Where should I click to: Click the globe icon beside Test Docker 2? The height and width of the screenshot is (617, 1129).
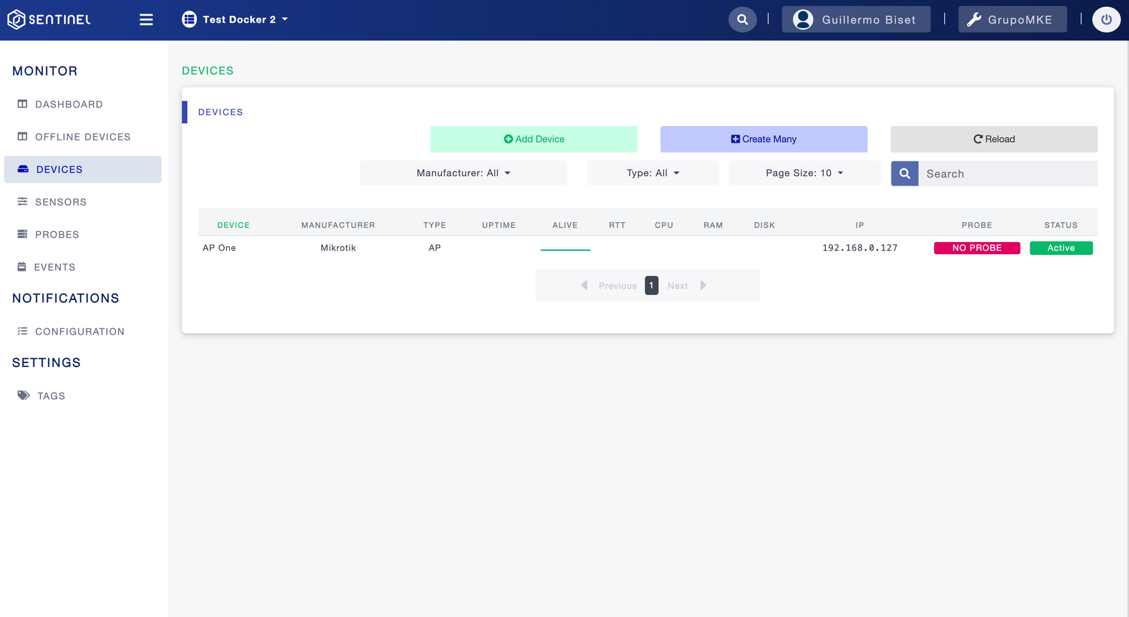189,19
